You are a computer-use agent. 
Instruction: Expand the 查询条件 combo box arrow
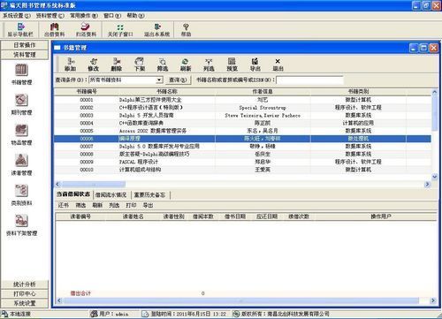(x=159, y=80)
